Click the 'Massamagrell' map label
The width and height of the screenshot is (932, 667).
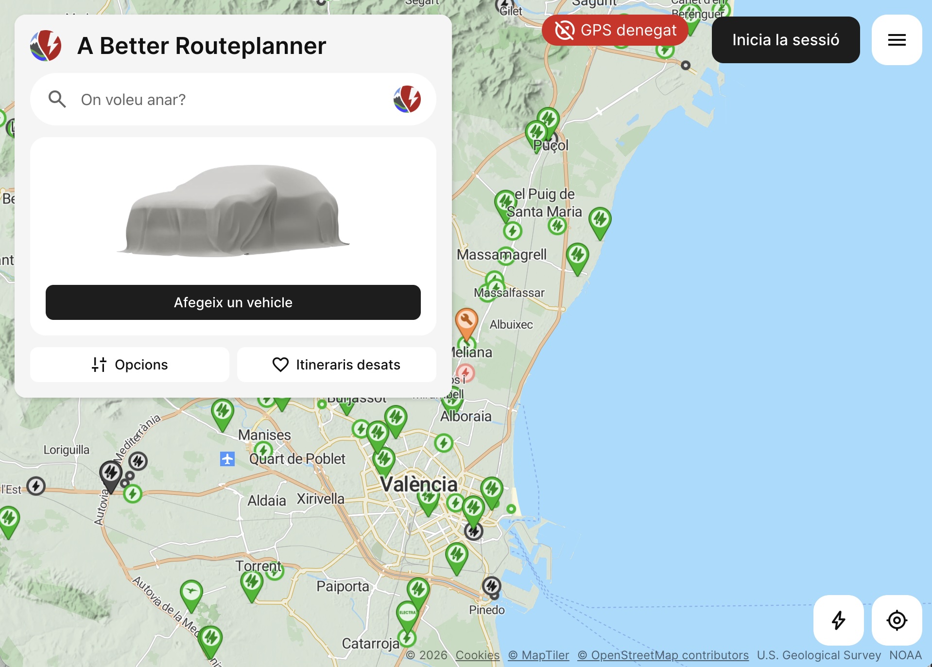pyautogui.click(x=501, y=254)
